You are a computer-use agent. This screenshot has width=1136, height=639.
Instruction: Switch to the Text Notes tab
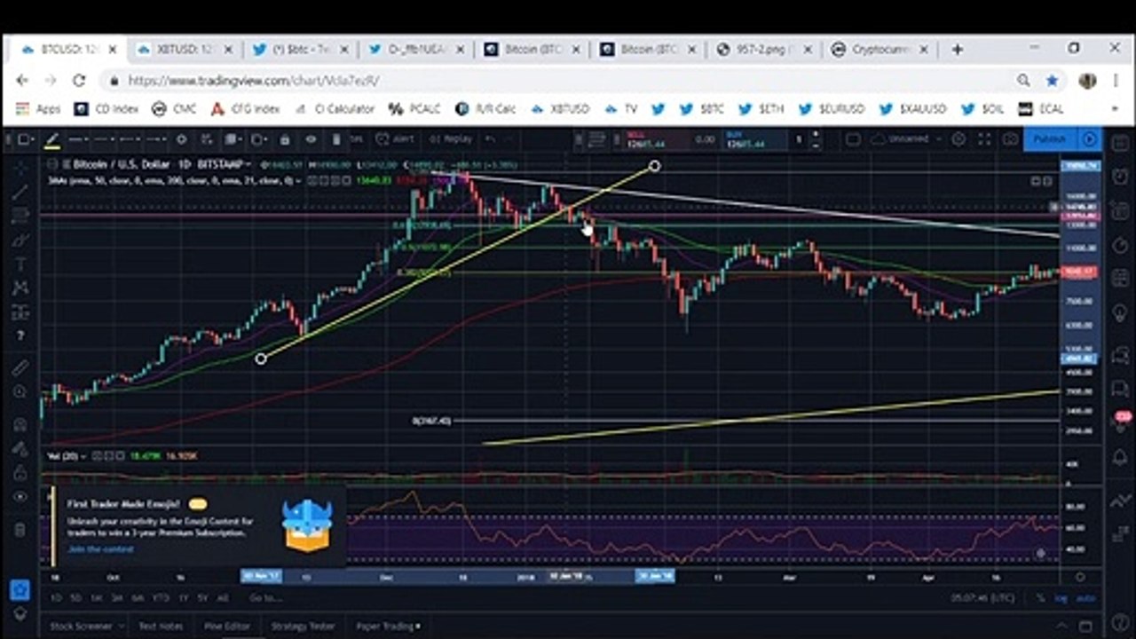point(160,626)
